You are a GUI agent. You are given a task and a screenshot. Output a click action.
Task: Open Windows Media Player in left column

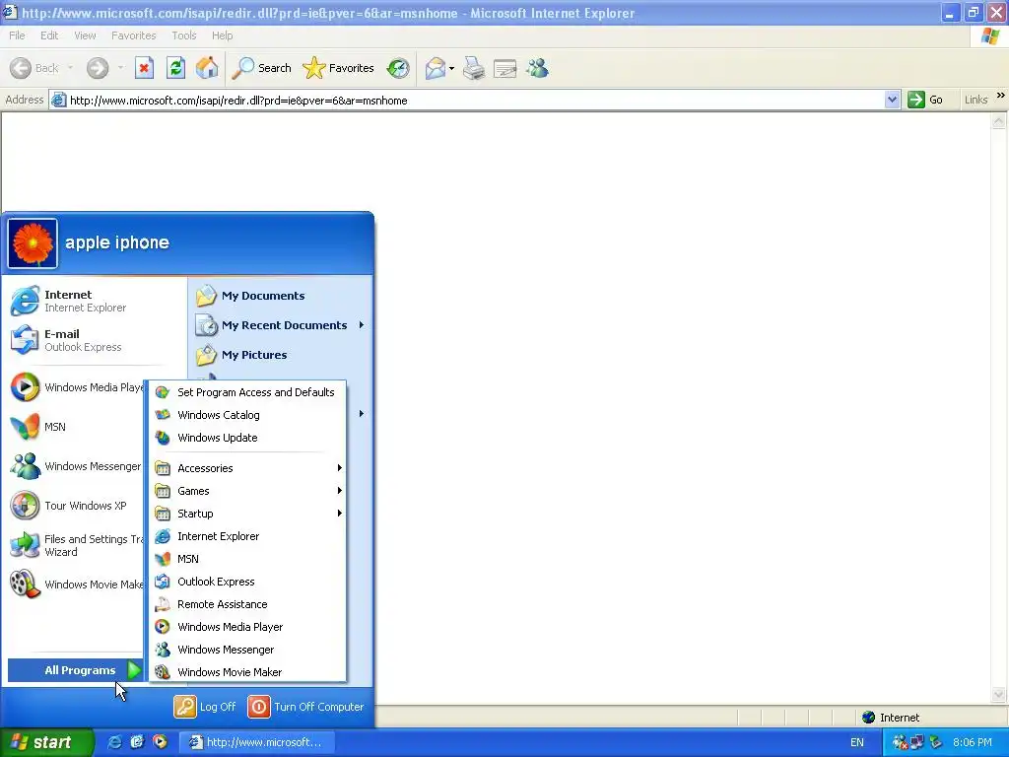point(76,386)
